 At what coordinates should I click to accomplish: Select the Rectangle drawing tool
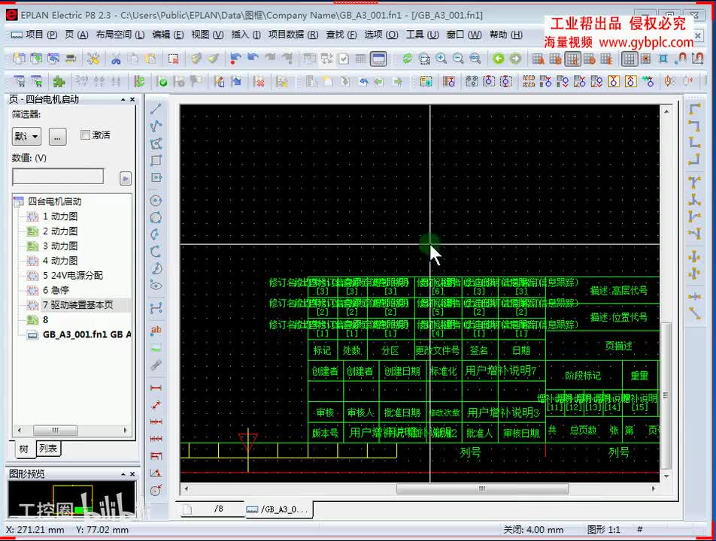tap(156, 160)
